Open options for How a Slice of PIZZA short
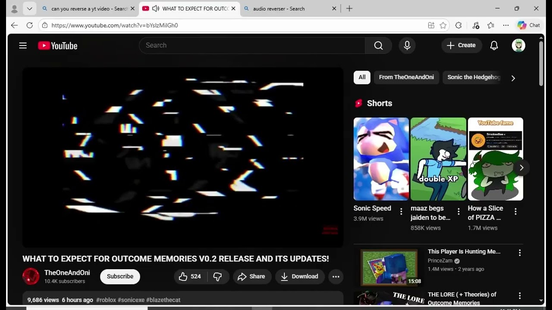 point(516,211)
